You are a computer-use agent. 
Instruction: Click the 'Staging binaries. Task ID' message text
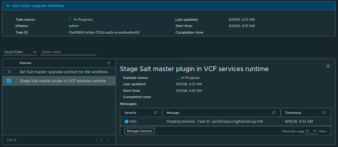point(215,121)
